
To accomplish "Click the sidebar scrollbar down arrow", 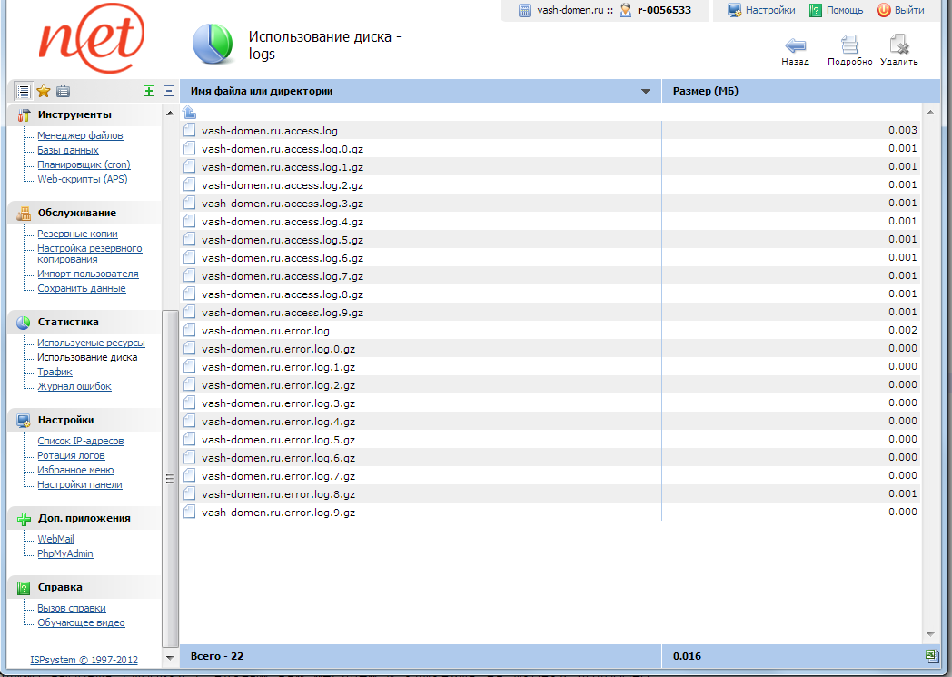I will [x=169, y=658].
